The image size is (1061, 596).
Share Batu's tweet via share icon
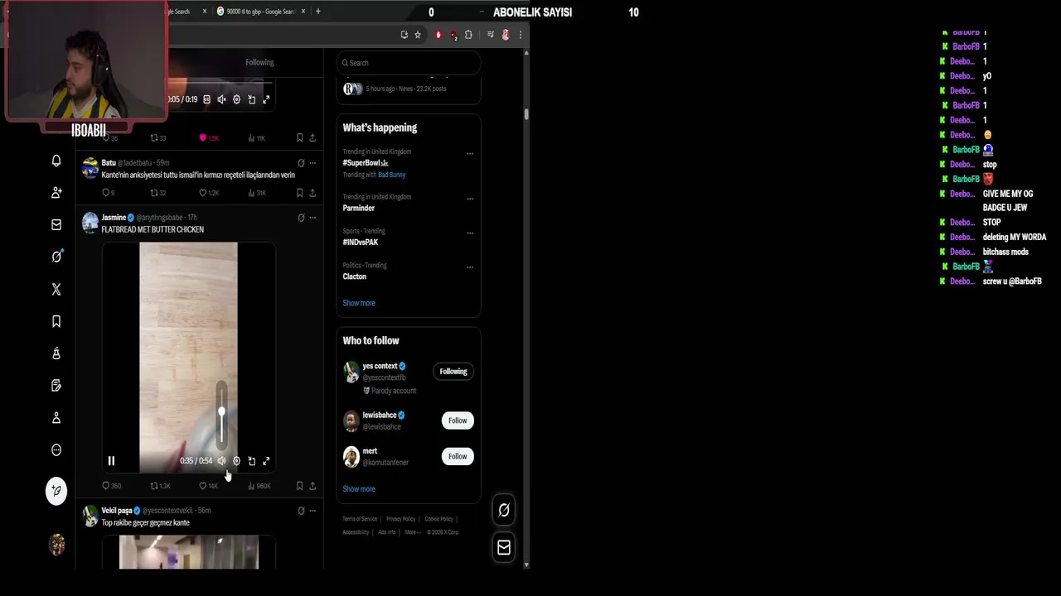312,193
